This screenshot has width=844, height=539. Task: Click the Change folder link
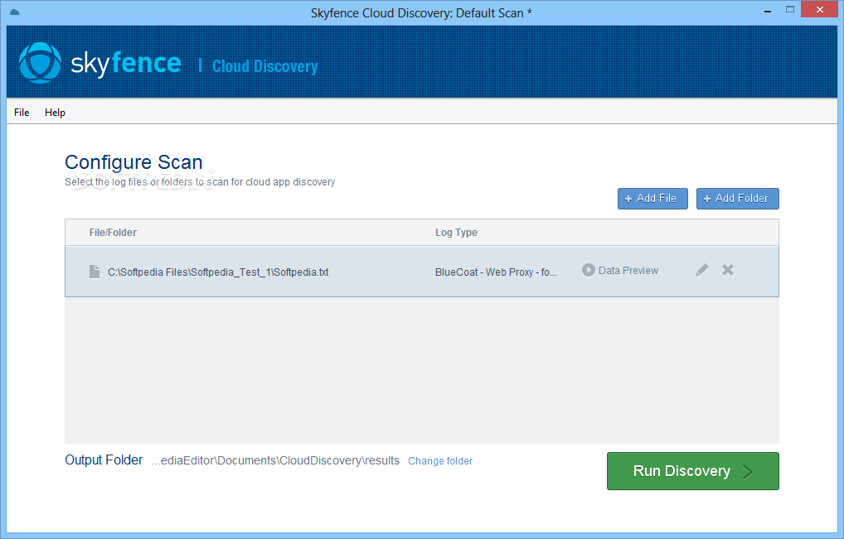(x=440, y=461)
